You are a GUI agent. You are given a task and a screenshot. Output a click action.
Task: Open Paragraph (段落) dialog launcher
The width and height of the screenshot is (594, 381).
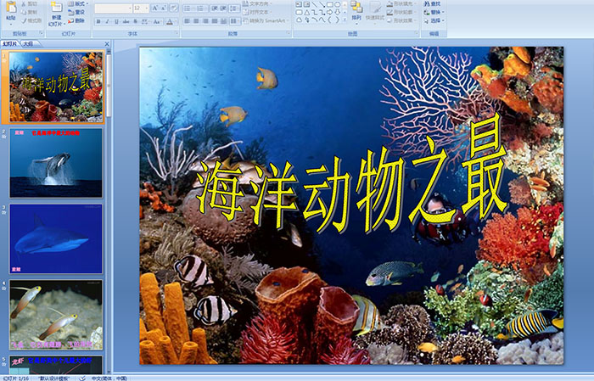(x=289, y=33)
